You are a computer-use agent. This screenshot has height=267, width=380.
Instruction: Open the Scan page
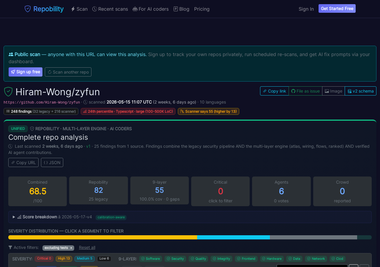(x=79, y=9)
